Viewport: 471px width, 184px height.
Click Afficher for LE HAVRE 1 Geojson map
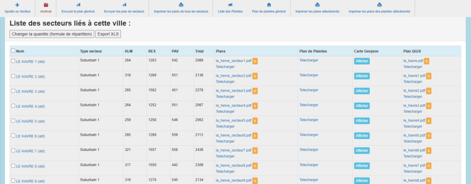click(362, 61)
